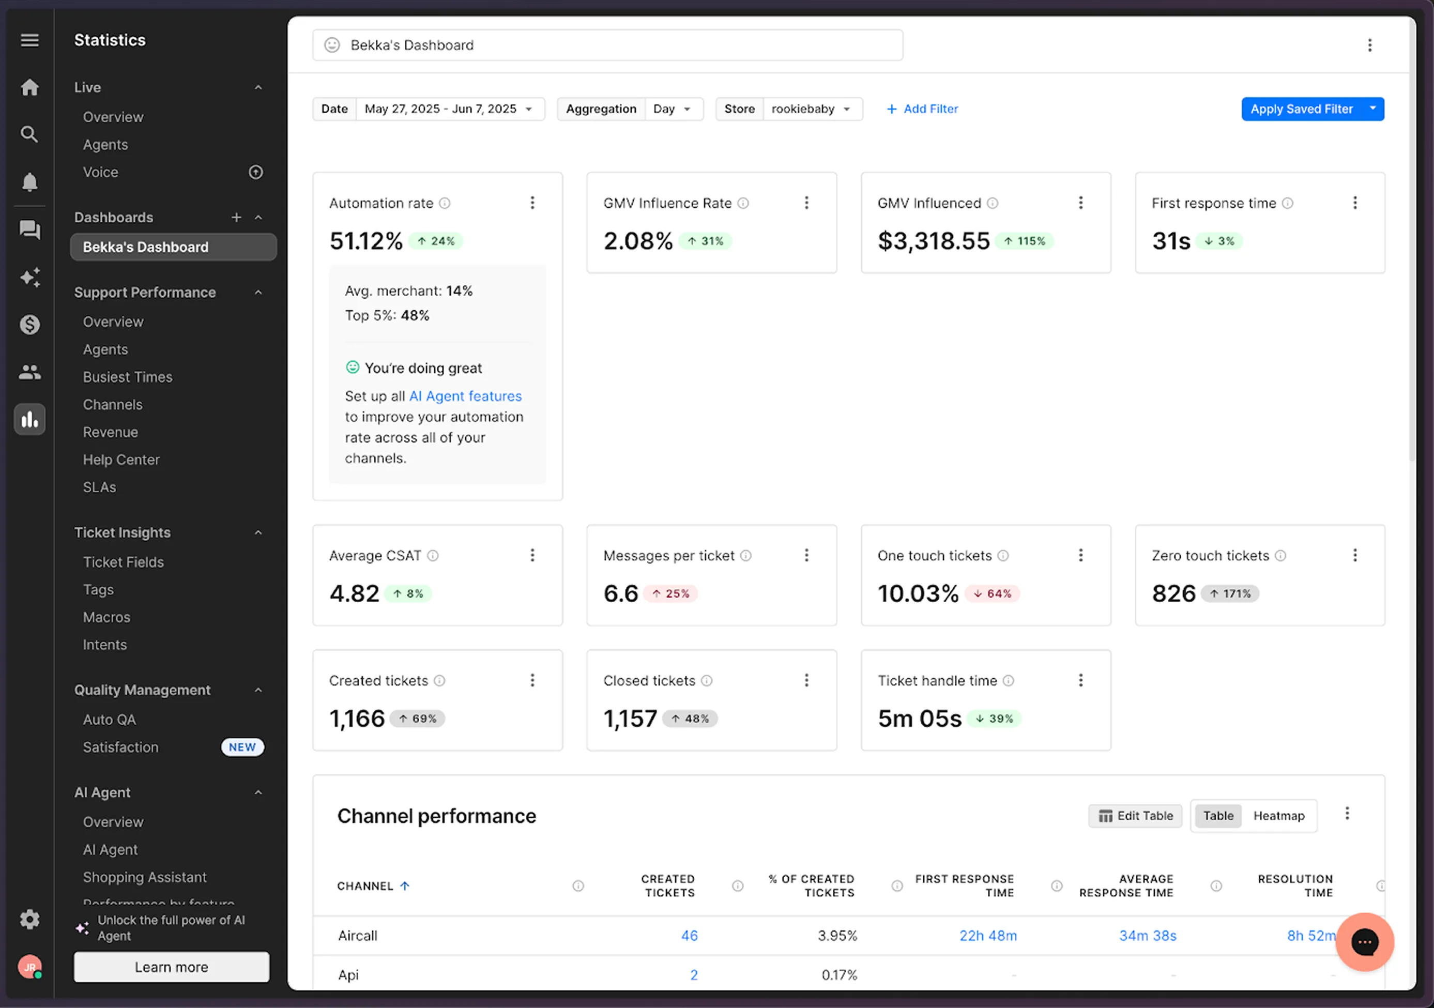Image resolution: width=1434 pixels, height=1008 pixels.
Task: Switch to Heatmap view
Action: click(1278, 816)
